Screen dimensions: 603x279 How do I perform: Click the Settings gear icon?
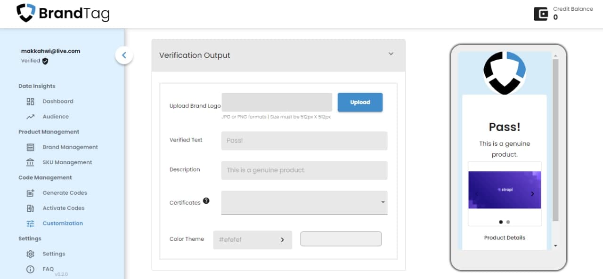point(30,254)
